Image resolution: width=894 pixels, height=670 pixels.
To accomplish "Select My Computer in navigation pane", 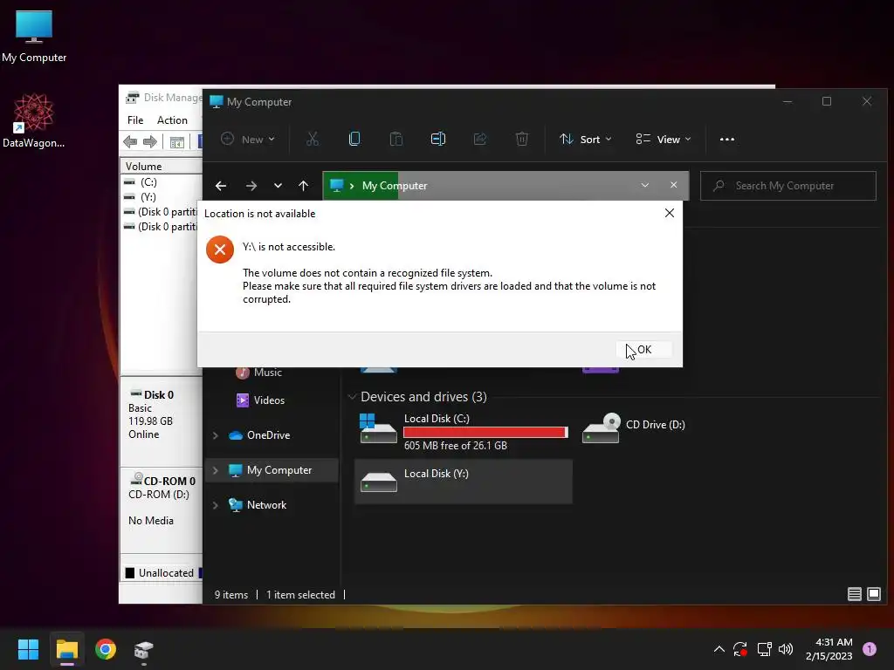I will 279,470.
